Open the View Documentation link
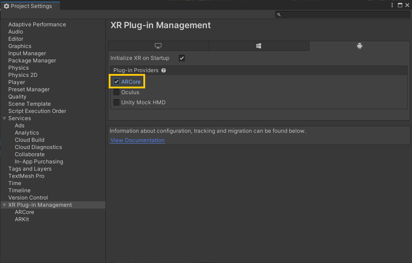Viewport: 412px width, 263px height. [x=138, y=140]
